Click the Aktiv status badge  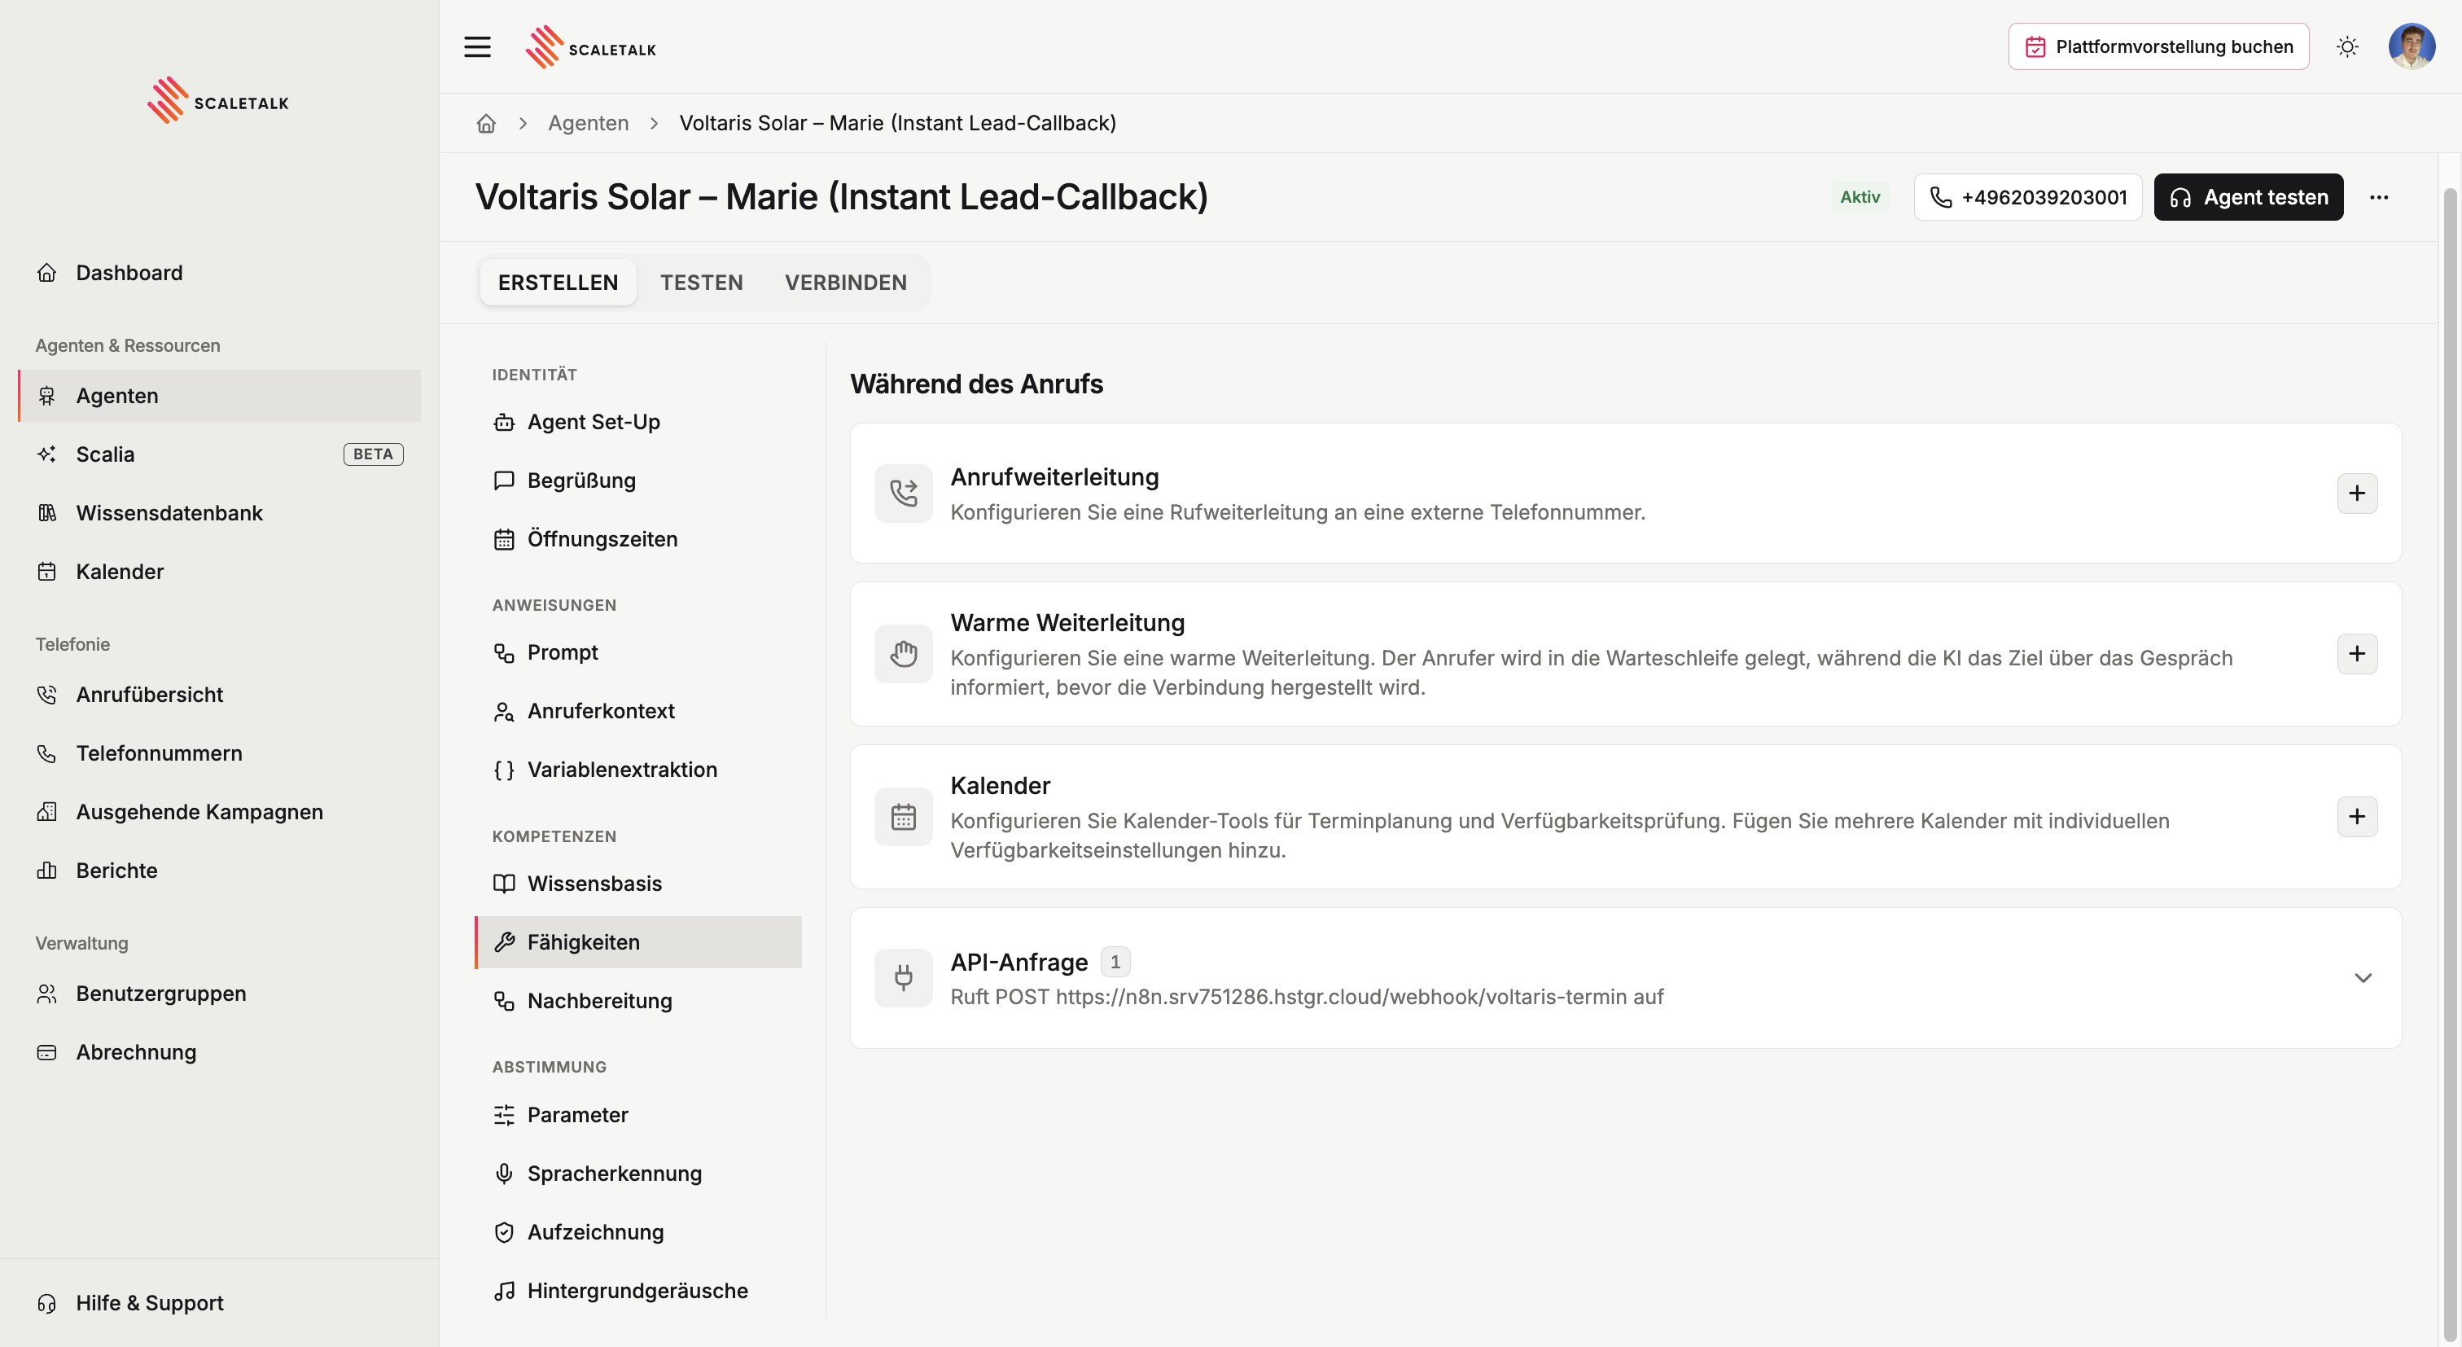[1860, 197]
